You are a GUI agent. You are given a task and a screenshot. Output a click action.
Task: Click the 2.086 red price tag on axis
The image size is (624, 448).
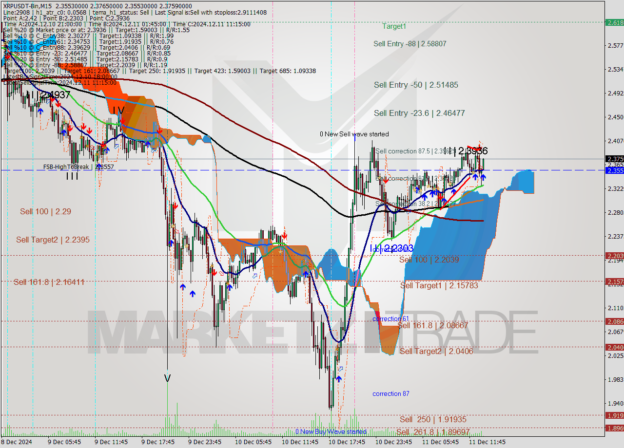pos(614,321)
